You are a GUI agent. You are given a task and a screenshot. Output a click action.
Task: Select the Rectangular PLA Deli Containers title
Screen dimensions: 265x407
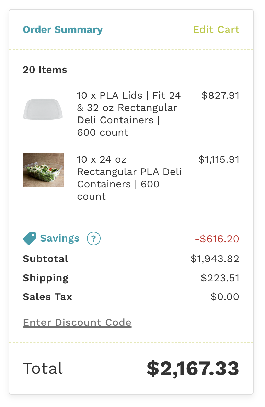click(x=129, y=178)
